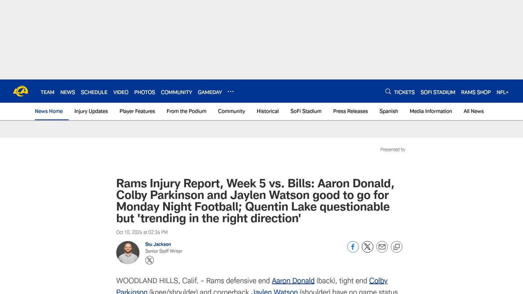Open SoFi Stadium tab in sub-navigation
Image resolution: width=523 pixels, height=294 pixels.
pos(306,111)
